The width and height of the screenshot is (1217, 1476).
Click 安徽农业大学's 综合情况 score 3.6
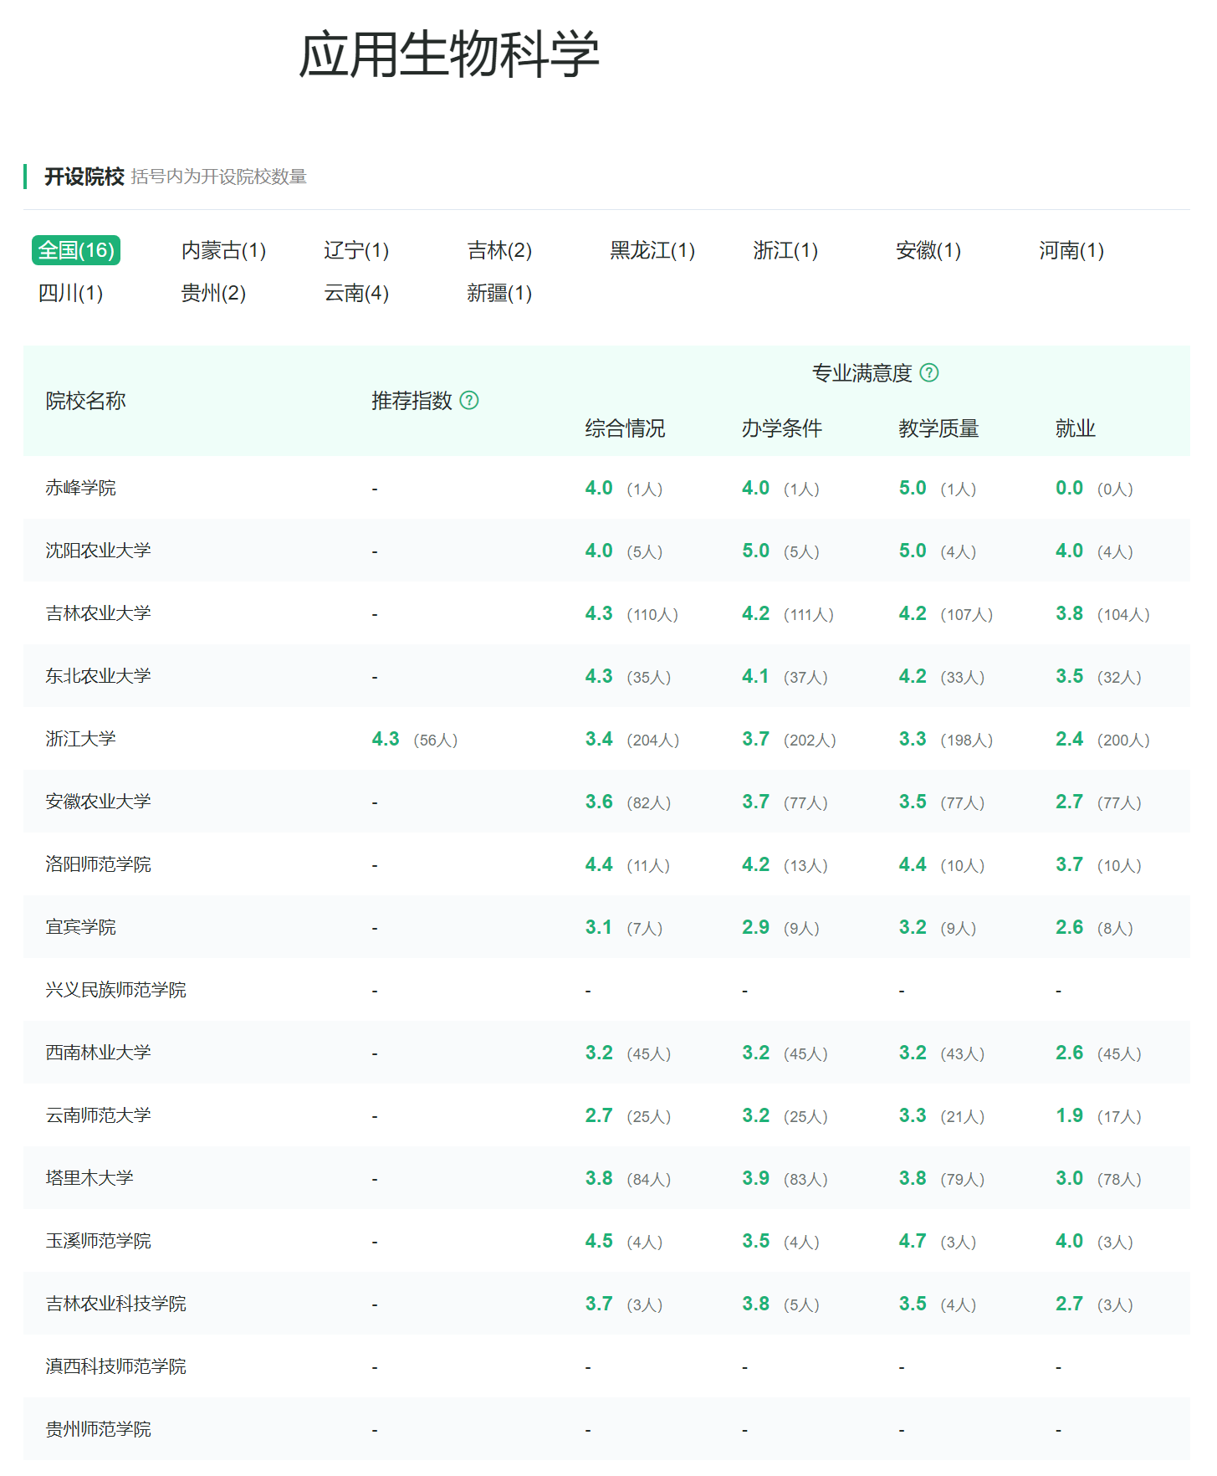tap(599, 802)
